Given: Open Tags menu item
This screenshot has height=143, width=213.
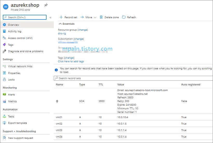Looking at the screenshot, I should pos(11,45).
